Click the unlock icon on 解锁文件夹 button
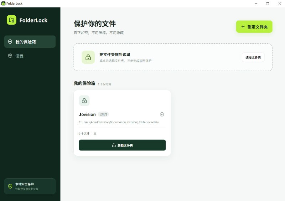Viewport: 285px width, 201px height. click(114, 145)
